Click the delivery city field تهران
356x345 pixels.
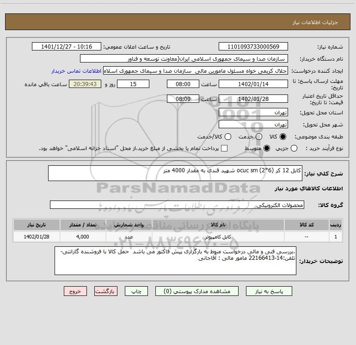253,124
